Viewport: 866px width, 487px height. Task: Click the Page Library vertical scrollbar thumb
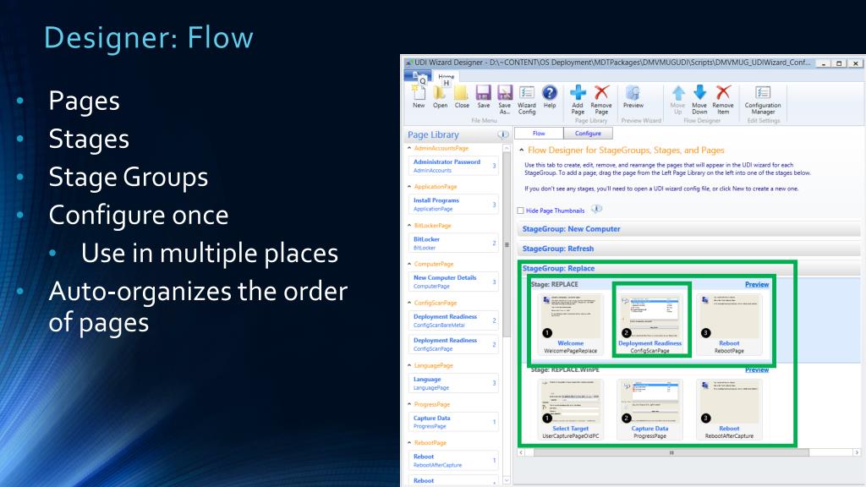(507, 244)
